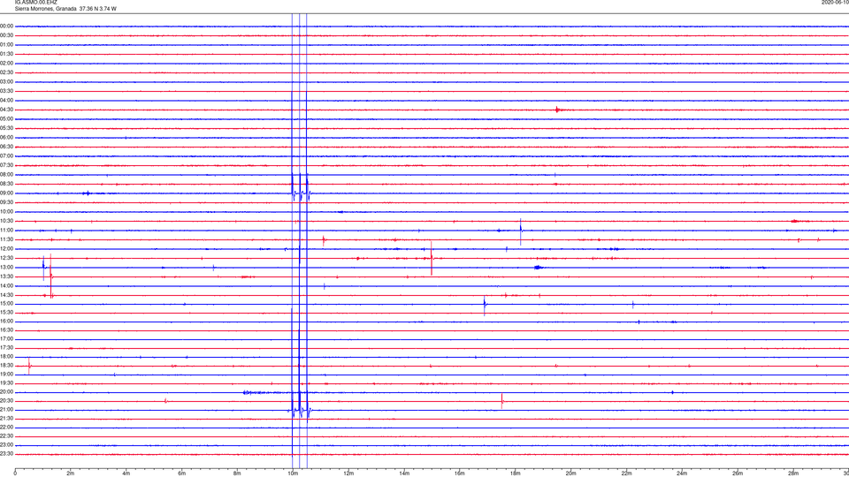Select the 23:00 trace time label
849x477 pixels.
click(x=7, y=445)
